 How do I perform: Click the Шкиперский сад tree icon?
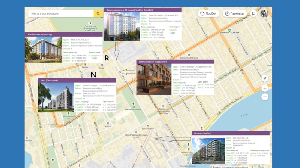point(69,113)
